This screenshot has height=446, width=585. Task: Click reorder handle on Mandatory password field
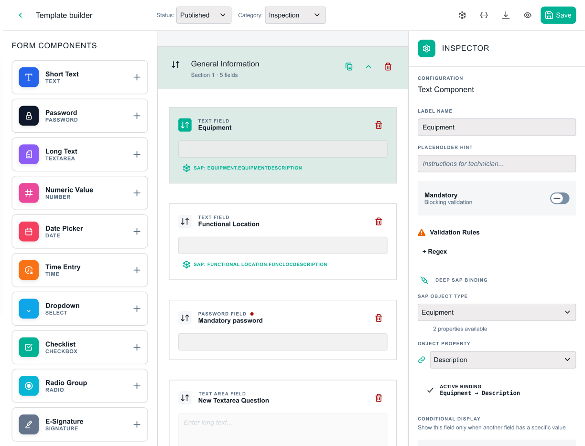pyautogui.click(x=185, y=318)
